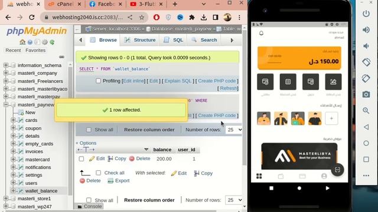Expand the cards table node
Viewport: 378px width, 212px height.
(13, 120)
